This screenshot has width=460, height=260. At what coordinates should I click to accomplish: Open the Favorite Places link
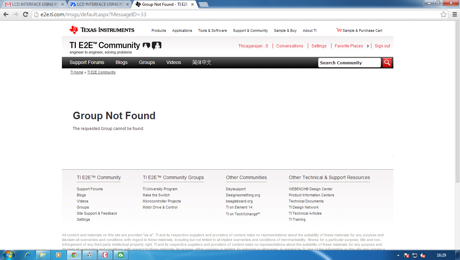(349, 46)
